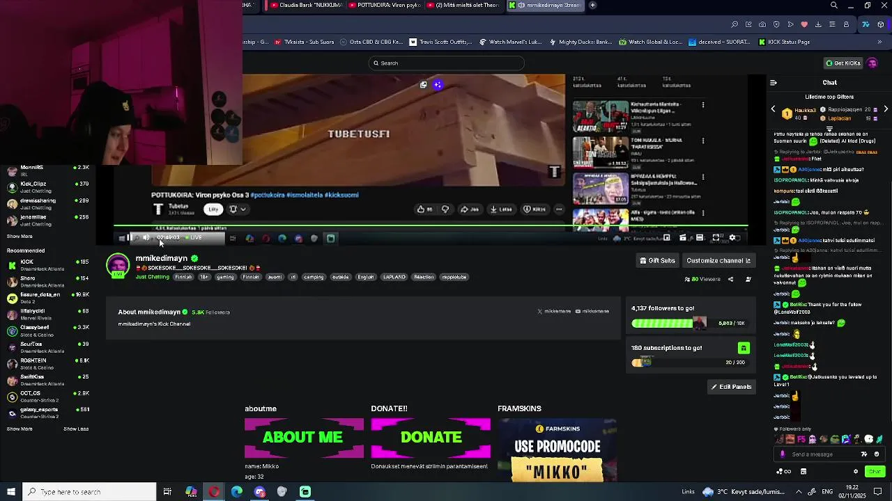Open the Discord taskbar icon
The width and height of the screenshot is (892, 501).
point(260,492)
